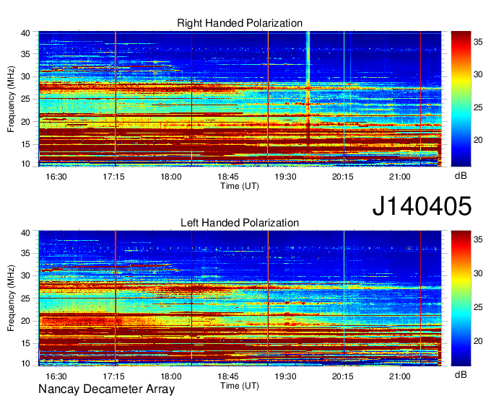Click the 21:00 tick label under top plot
The width and height of the screenshot is (491, 398).
(400, 177)
